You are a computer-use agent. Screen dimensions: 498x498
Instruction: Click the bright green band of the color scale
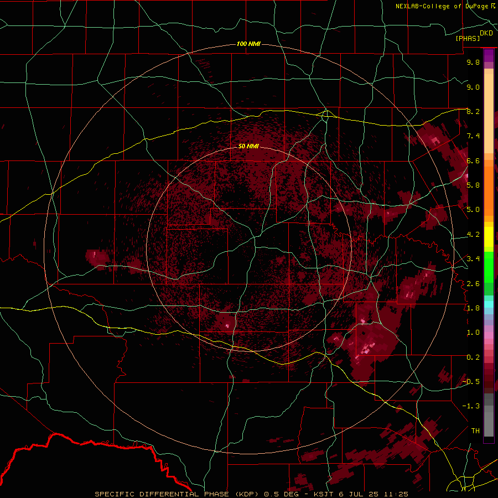[x=489, y=267]
